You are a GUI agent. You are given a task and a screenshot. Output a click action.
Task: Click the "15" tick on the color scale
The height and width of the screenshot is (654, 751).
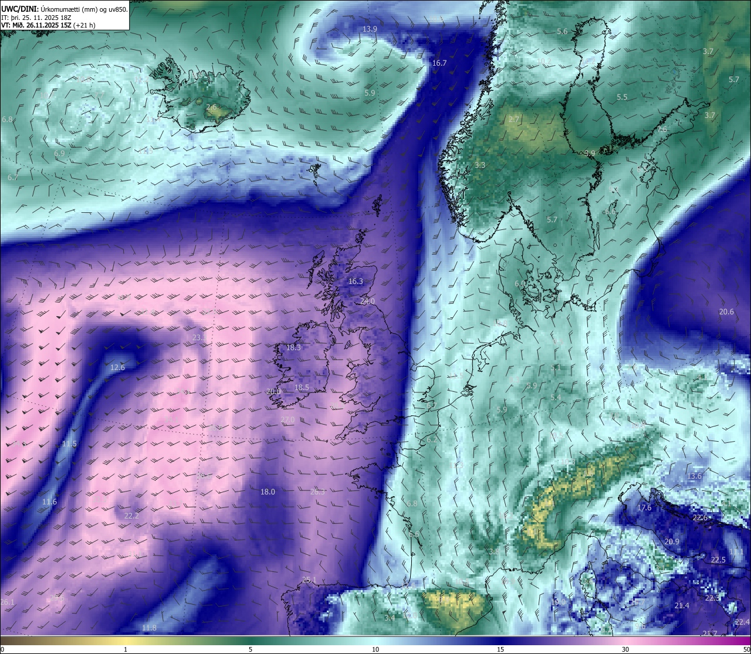click(500, 649)
